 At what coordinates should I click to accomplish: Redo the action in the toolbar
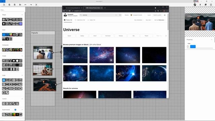coord(31,5)
